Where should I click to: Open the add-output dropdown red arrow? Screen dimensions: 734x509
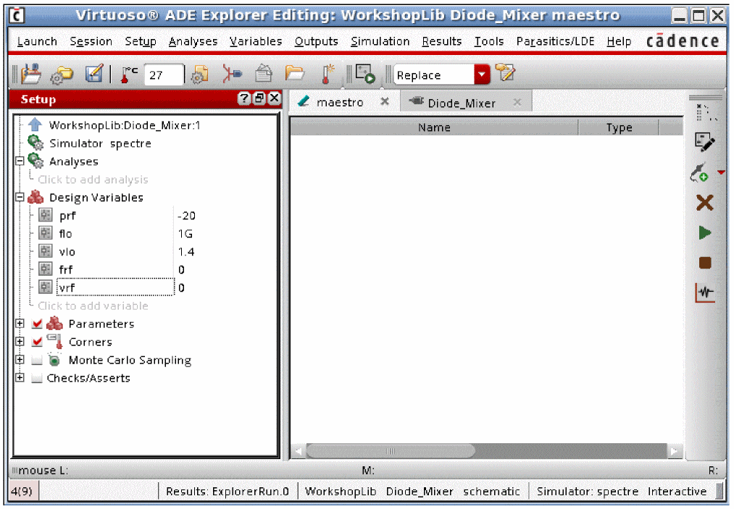pyautogui.click(x=721, y=172)
